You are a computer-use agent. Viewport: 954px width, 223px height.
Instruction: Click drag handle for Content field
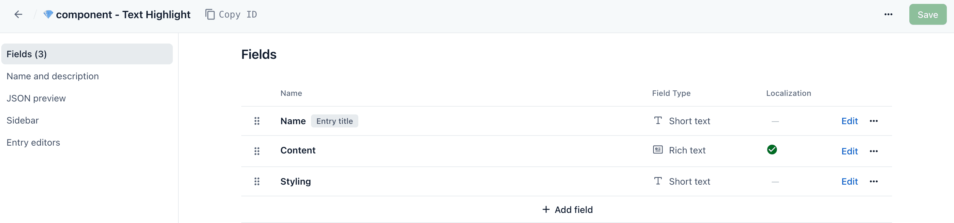tap(257, 151)
